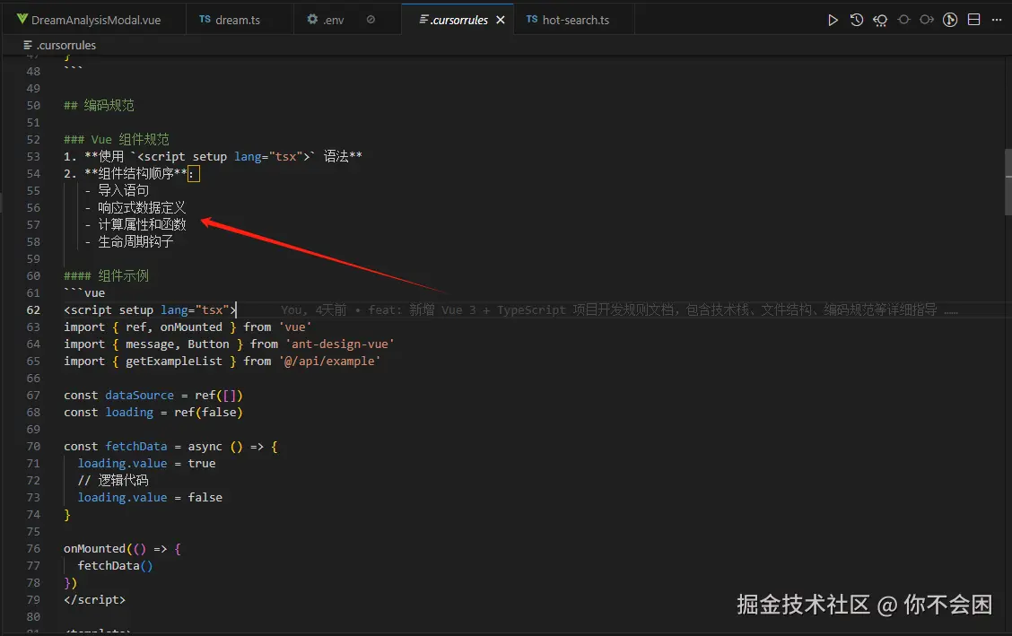This screenshot has width=1012, height=636.
Task: Open the More Actions ellipsis menu
Action: coord(997,20)
